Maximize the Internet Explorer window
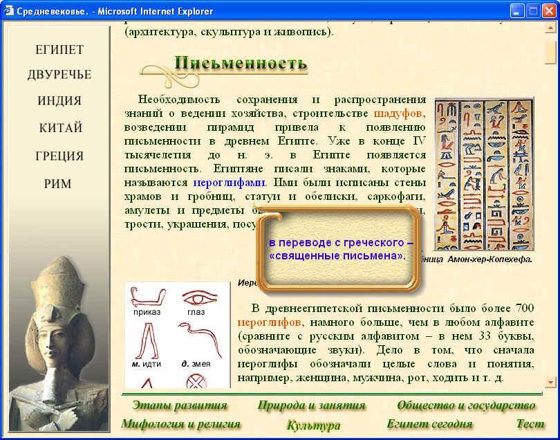Screen dimensions: 560x440 [x=533, y=12]
